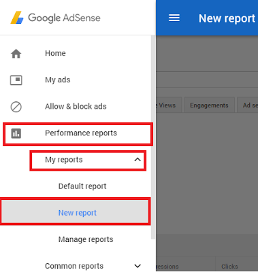This screenshot has width=258, height=272.
Task: Click the Common reports label
Action: click(74, 266)
